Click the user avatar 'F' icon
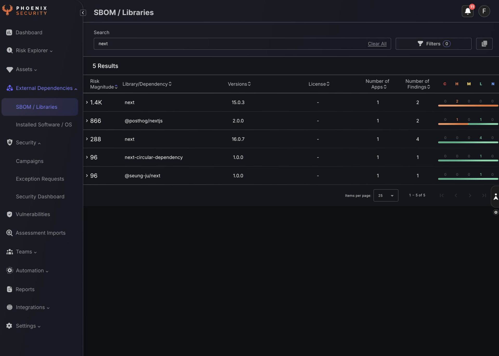Screen dimensions: 499x356 click(x=484, y=11)
